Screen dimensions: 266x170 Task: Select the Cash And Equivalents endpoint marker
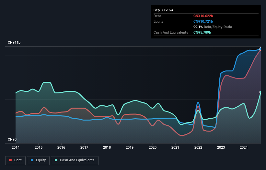[260, 92]
